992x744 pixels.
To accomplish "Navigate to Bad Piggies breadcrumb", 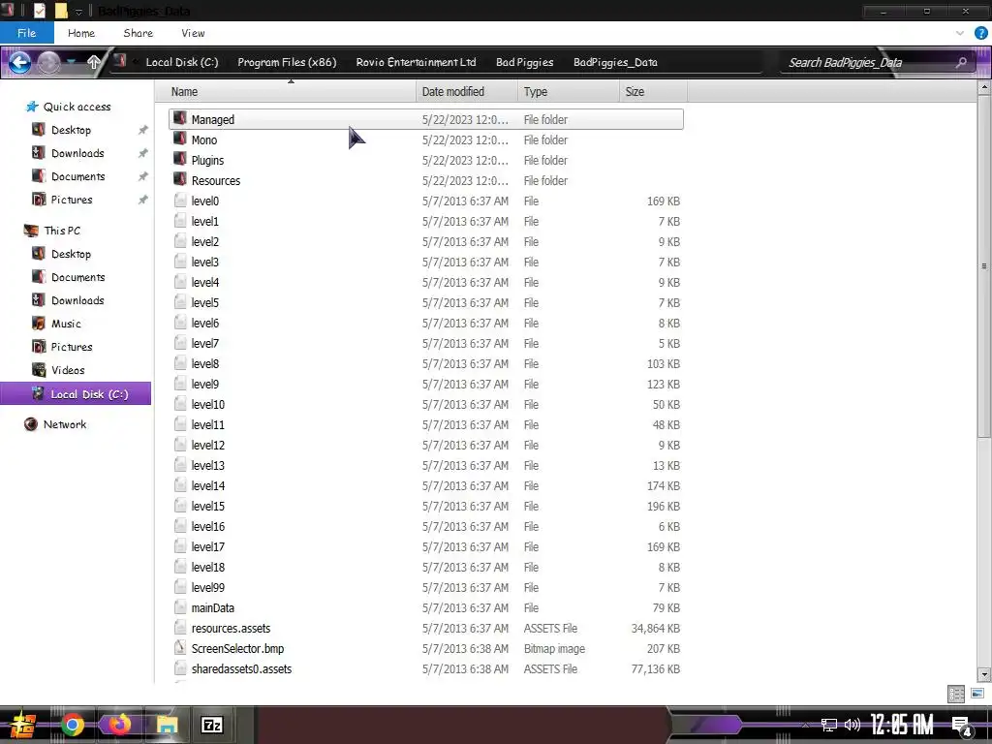I will click(x=524, y=62).
